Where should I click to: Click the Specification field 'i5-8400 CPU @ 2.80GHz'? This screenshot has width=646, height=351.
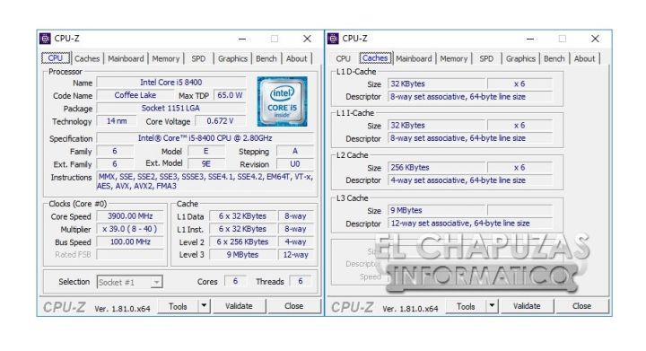[205, 138]
